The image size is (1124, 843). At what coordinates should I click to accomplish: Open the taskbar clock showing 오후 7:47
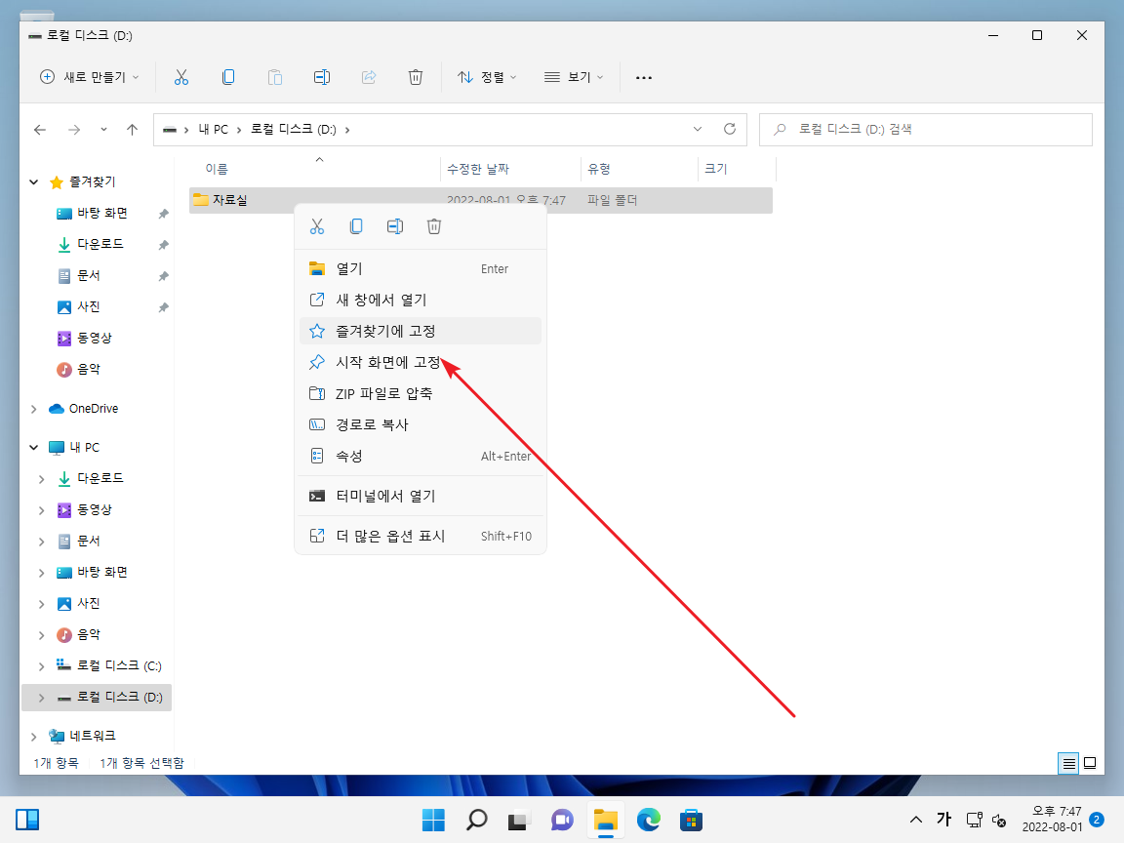point(1052,820)
